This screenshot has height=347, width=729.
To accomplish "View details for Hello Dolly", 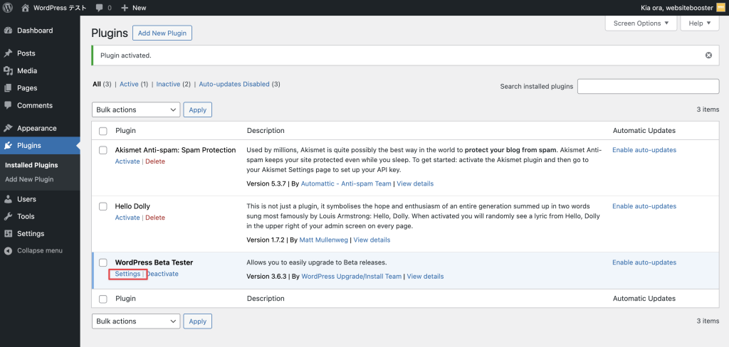I will [x=372, y=240].
